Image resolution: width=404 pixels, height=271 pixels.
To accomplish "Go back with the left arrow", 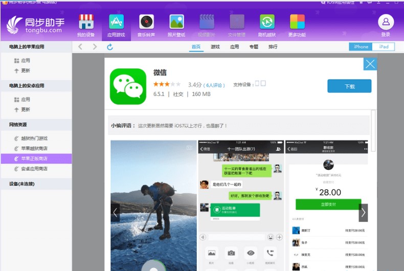I will [80, 46].
